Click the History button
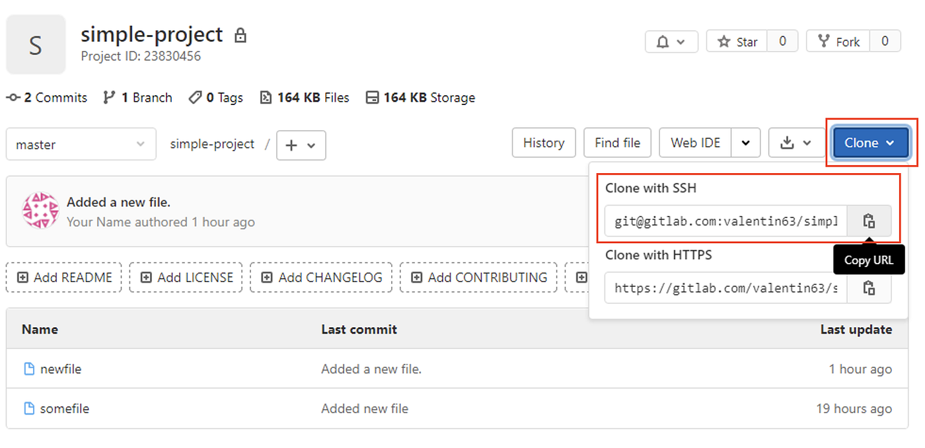This screenshot has width=925, height=448. [x=544, y=143]
